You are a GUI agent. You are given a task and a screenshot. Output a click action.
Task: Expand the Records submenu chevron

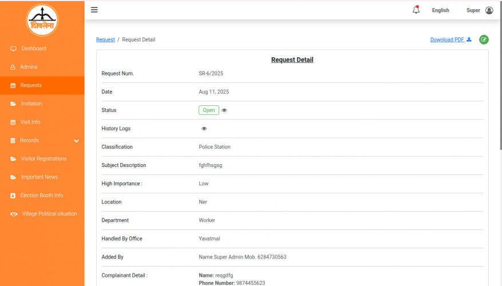[x=76, y=141]
